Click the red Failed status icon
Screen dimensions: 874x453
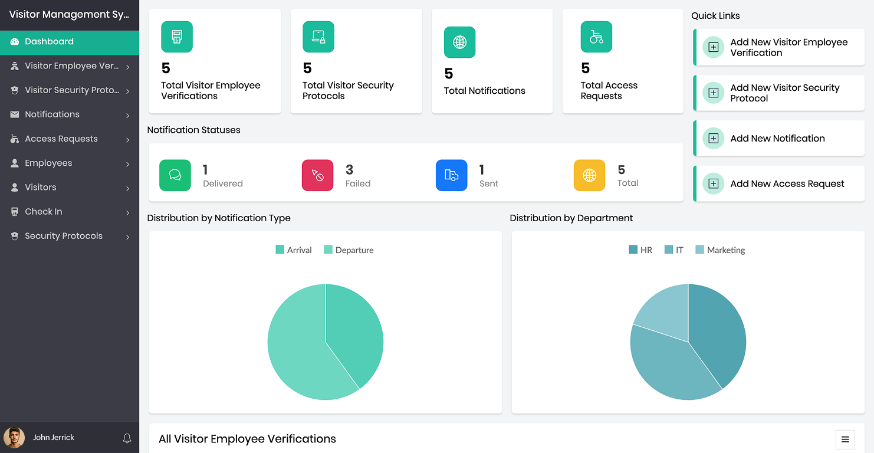coord(317,175)
